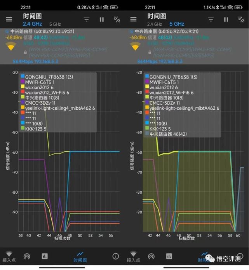Open the filter icon in the left screen
Screen dimensions: 249x270
click(87, 19)
